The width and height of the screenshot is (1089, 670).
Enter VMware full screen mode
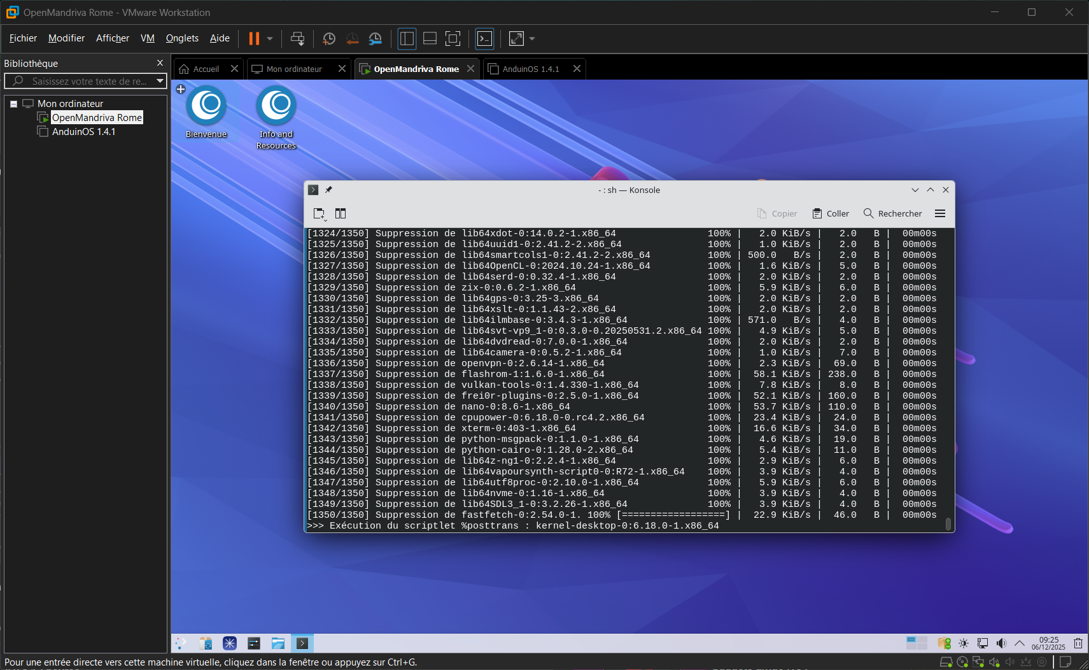[453, 39]
